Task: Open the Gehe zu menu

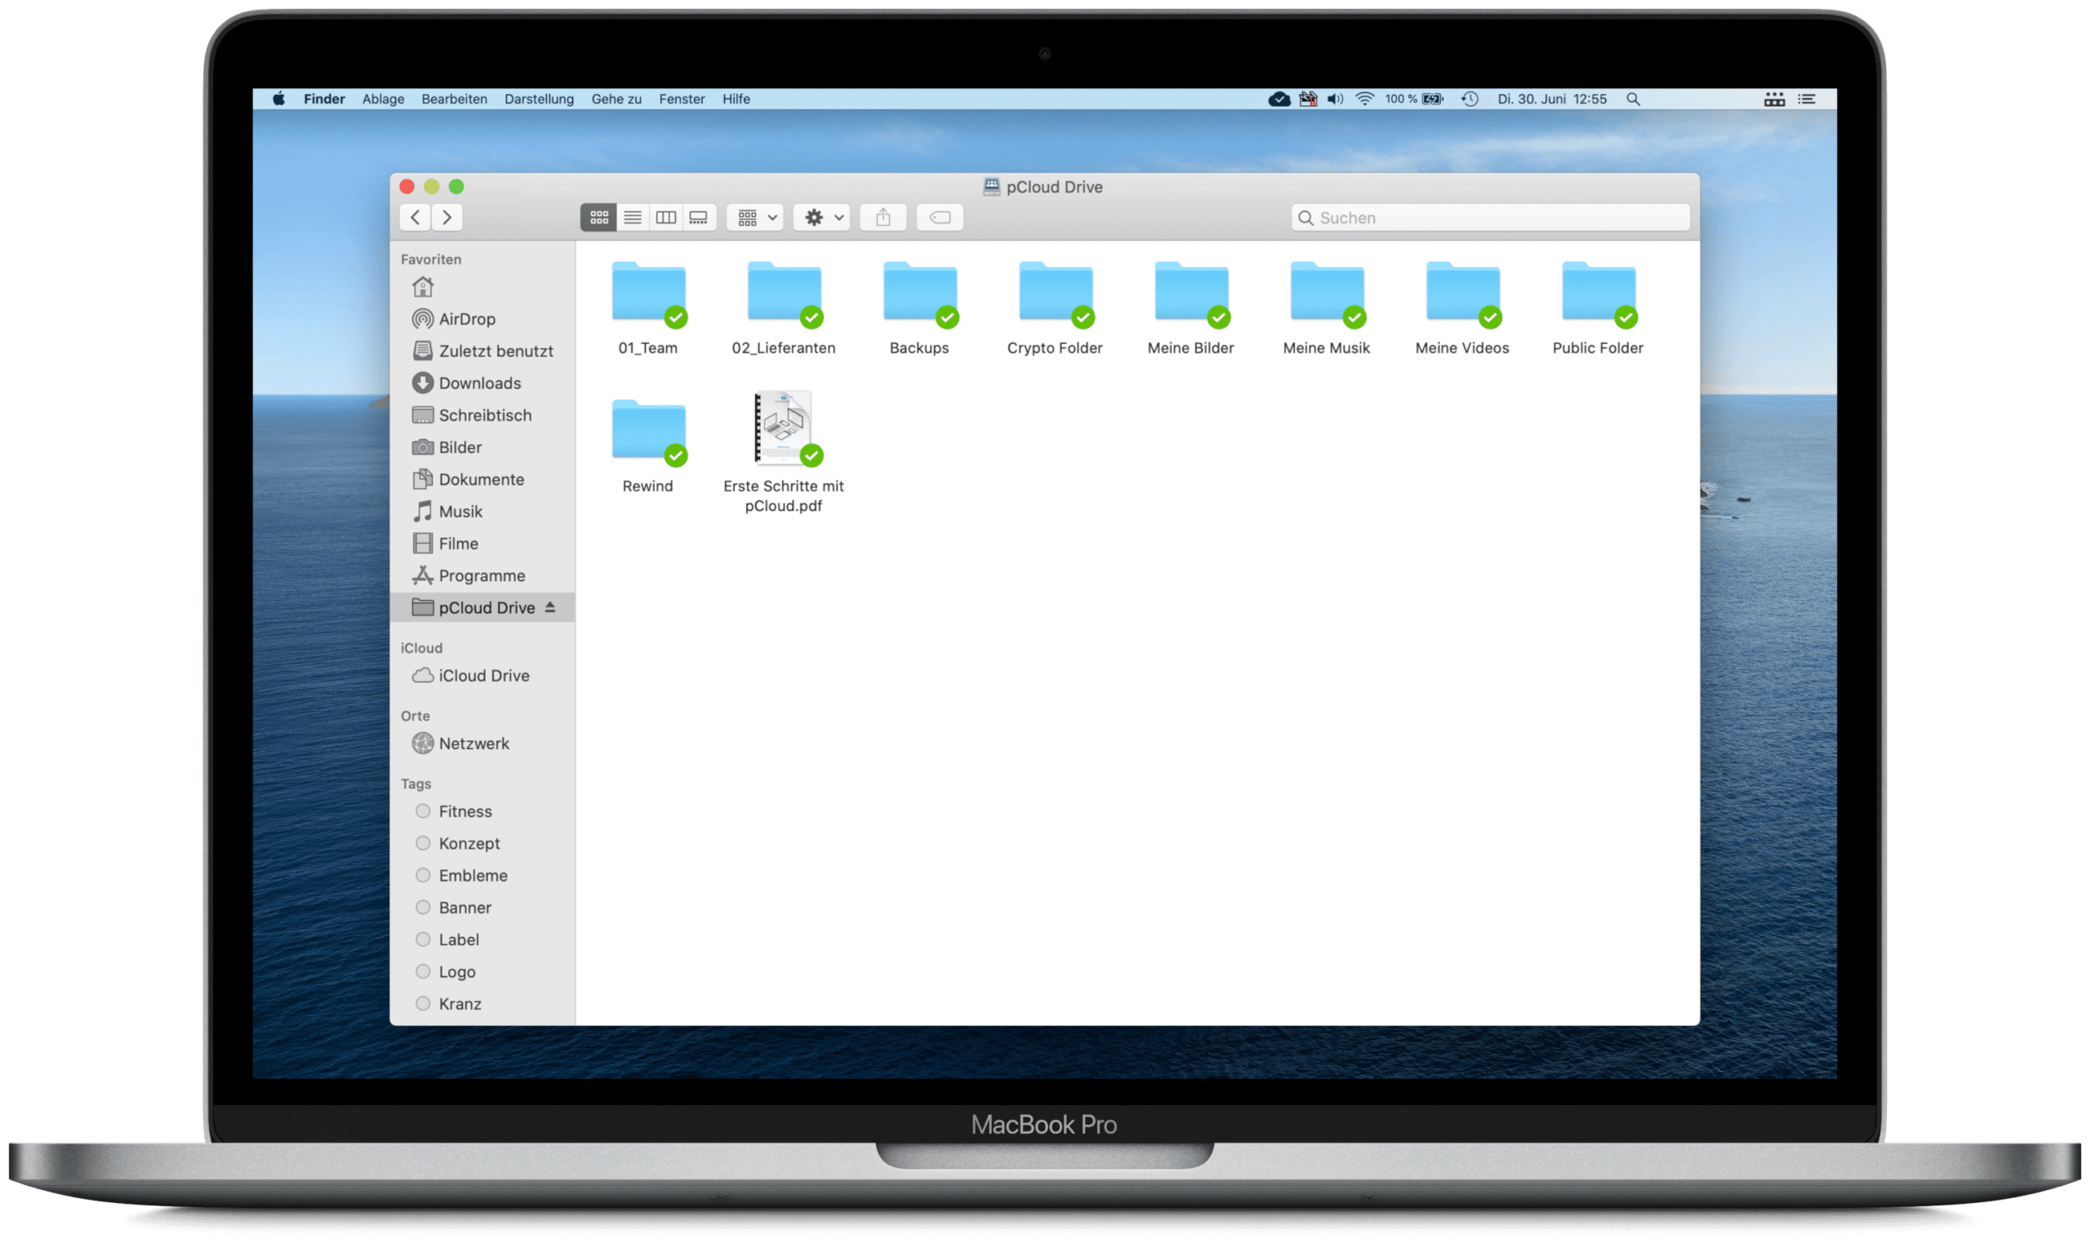Action: click(616, 99)
